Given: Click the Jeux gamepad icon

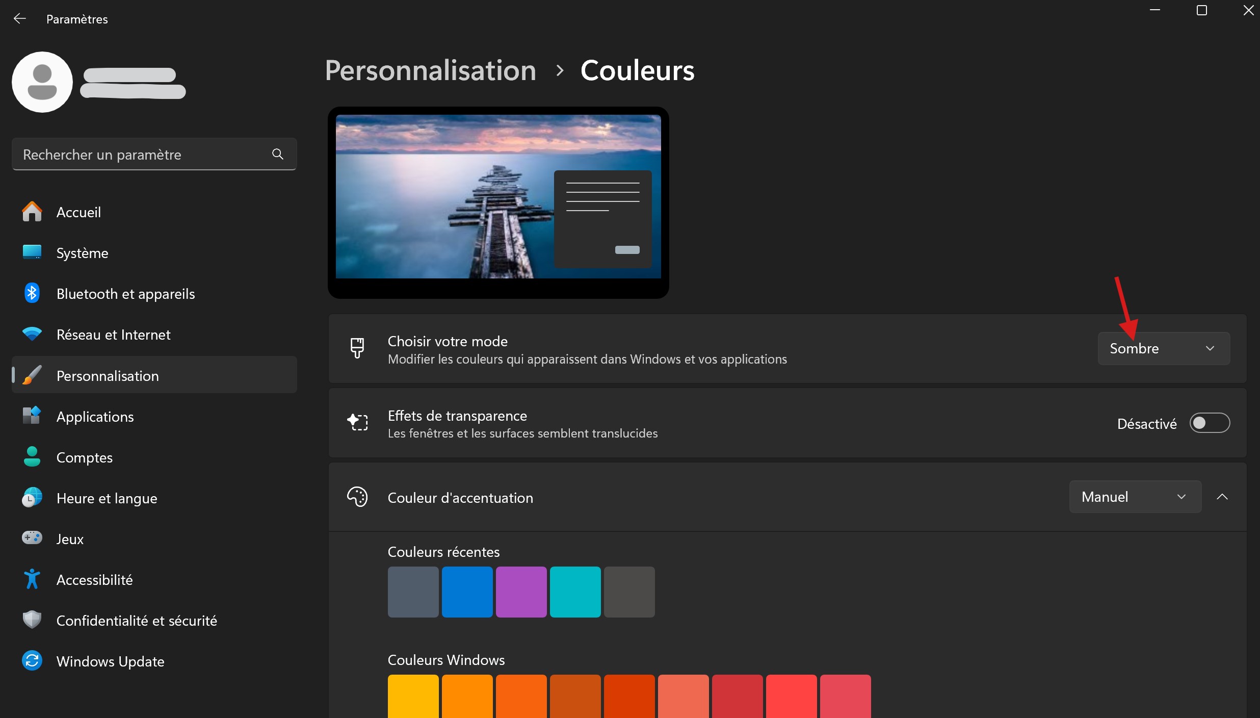Looking at the screenshot, I should [x=32, y=538].
